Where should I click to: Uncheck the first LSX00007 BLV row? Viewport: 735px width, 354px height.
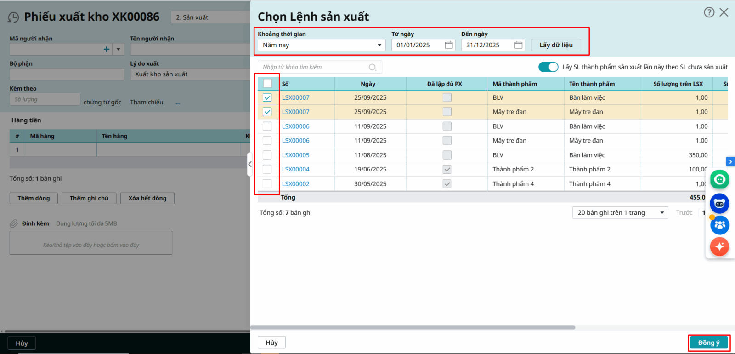267,97
